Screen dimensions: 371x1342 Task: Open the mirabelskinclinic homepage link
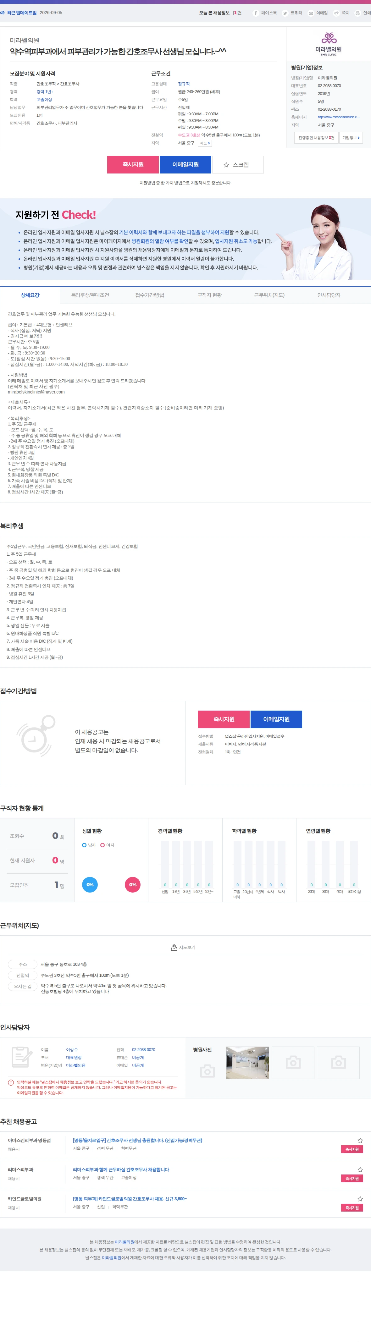click(339, 117)
